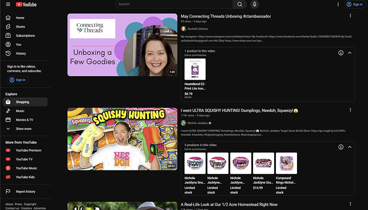
Task: Collapse the 1 product in this video panel
Action: tap(350, 53)
